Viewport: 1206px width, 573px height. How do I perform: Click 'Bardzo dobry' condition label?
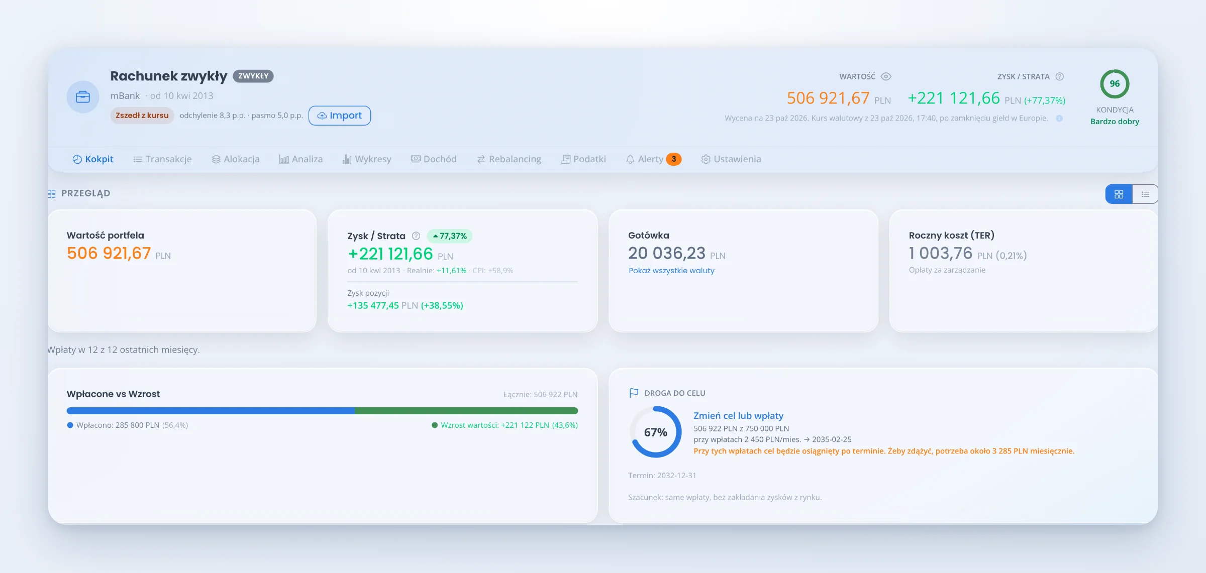pyautogui.click(x=1115, y=122)
